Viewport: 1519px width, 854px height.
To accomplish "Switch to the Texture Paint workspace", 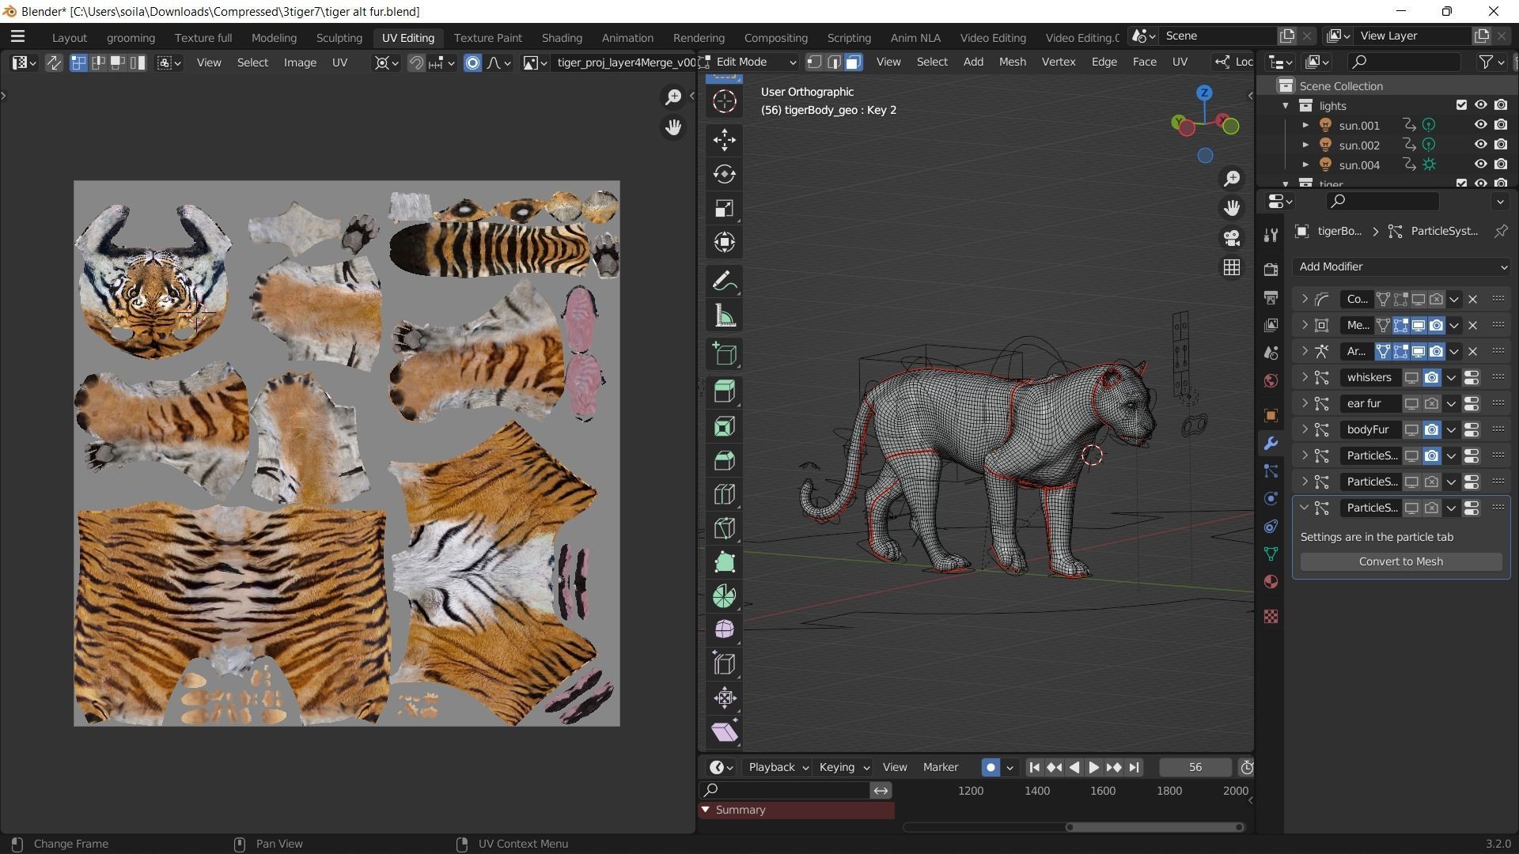I will [x=487, y=37].
